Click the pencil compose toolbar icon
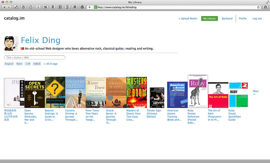The width and height of the screenshot is (270, 163). pos(16,7)
